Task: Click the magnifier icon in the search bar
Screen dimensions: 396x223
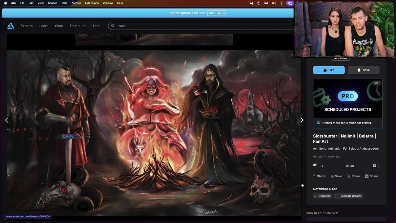Action: click(x=113, y=26)
